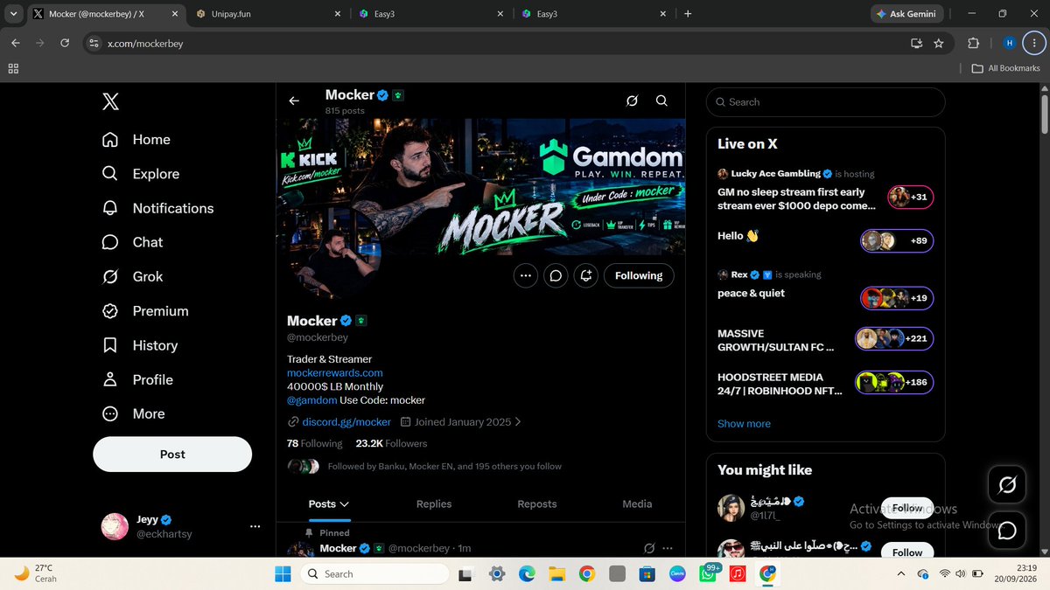This screenshot has height=590, width=1050.
Task: Click the X logo in sidebar
Action: 110,102
